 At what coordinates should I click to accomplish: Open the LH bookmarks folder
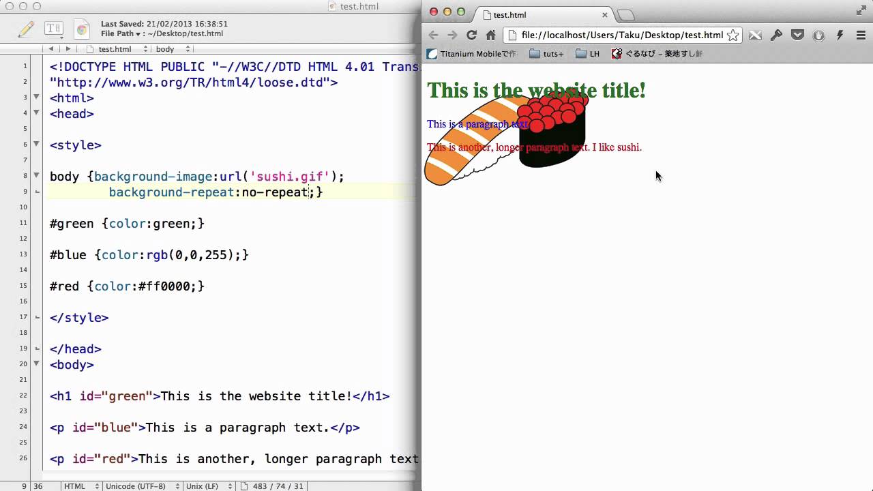[x=587, y=54]
